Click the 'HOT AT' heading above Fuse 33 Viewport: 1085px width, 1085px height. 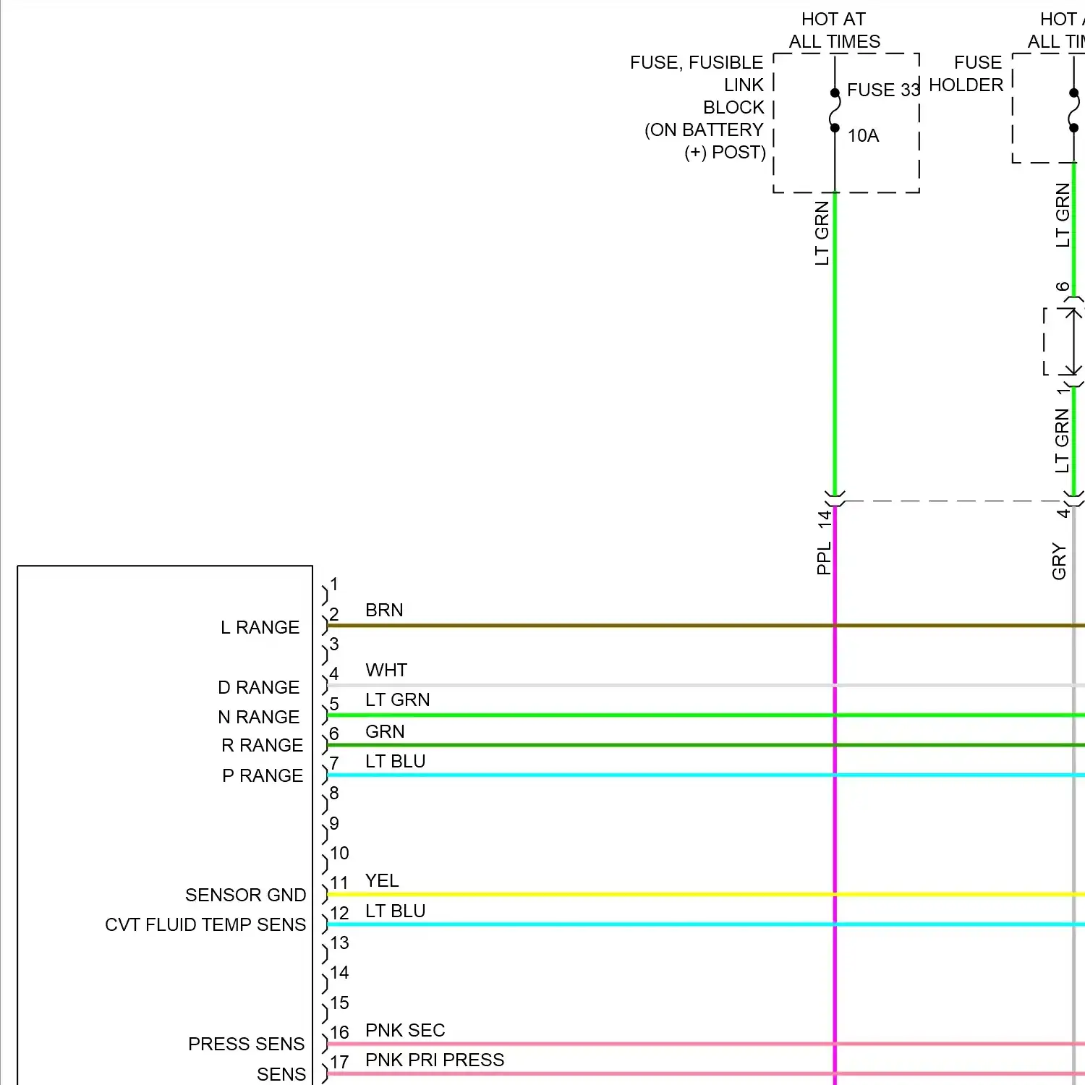[833, 19]
